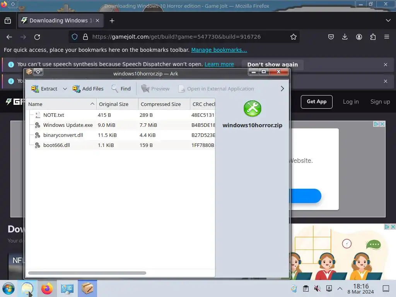The width and height of the screenshot is (396, 297).
Task: Select the NOTE.txt file row
Action: [121, 115]
